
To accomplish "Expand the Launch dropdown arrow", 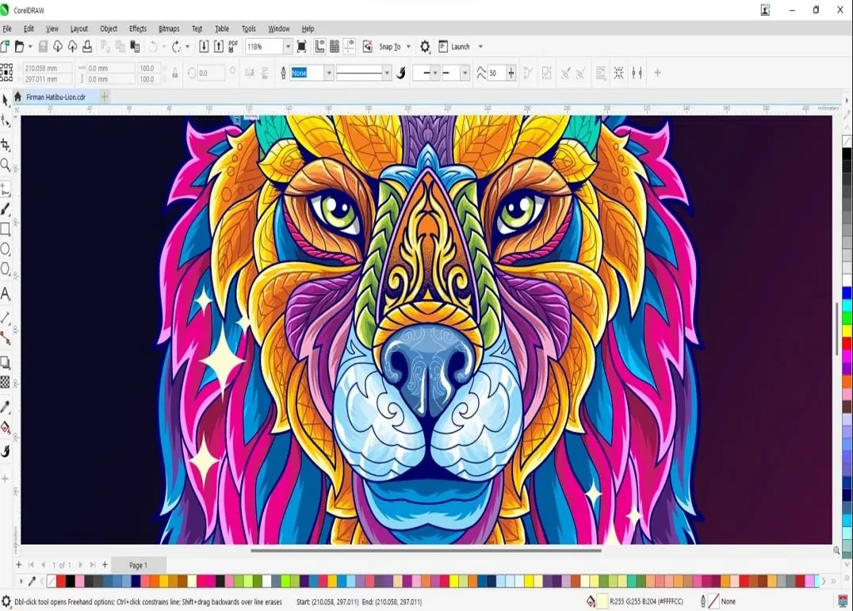I will coord(480,47).
